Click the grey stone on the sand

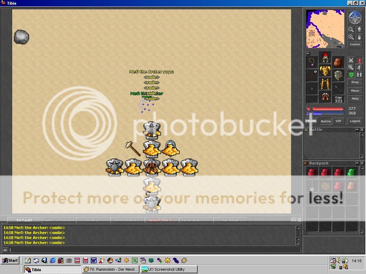(21, 37)
